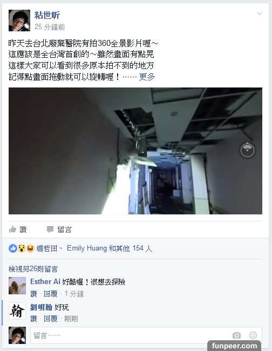The image size is (272, 351).
Task: Attach a photo with the camera icon
Action: 236,335
